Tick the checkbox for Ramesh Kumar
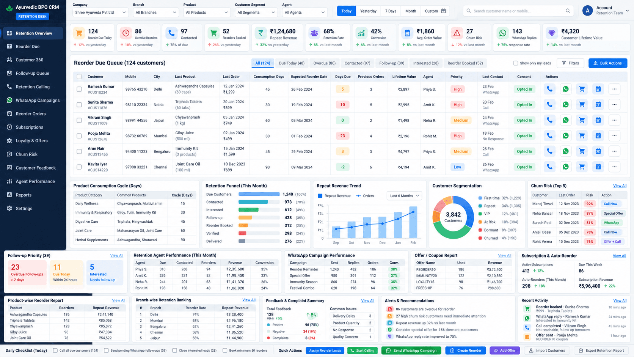 pyautogui.click(x=79, y=89)
